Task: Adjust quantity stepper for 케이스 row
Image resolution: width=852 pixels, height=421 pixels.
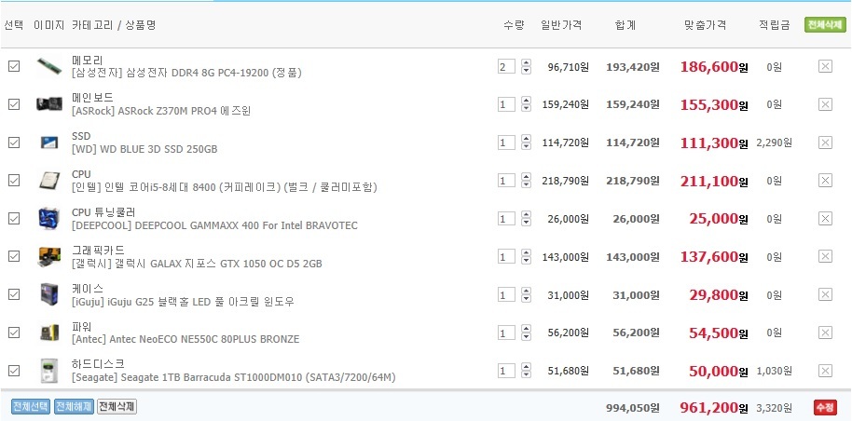Action: [526, 294]
